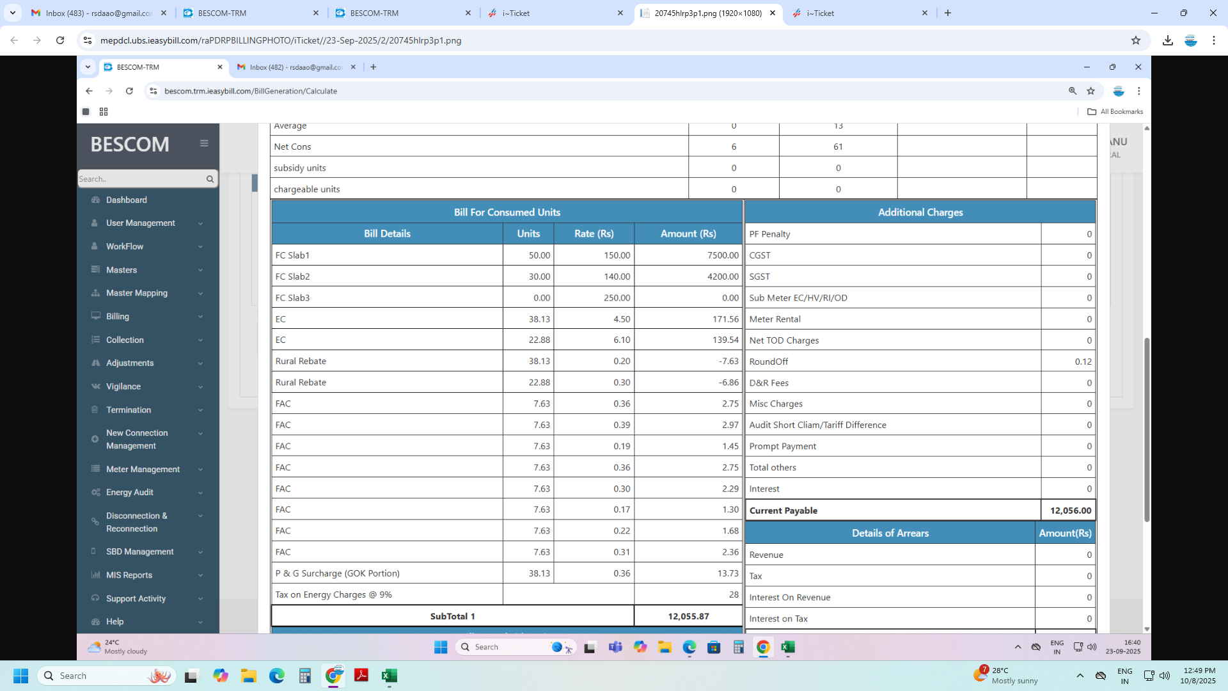Open File Explorer from taskbar
Image resolution: width=1228 pixels, height=691 pixels.
pyautogui.click(x=249, y=676)
